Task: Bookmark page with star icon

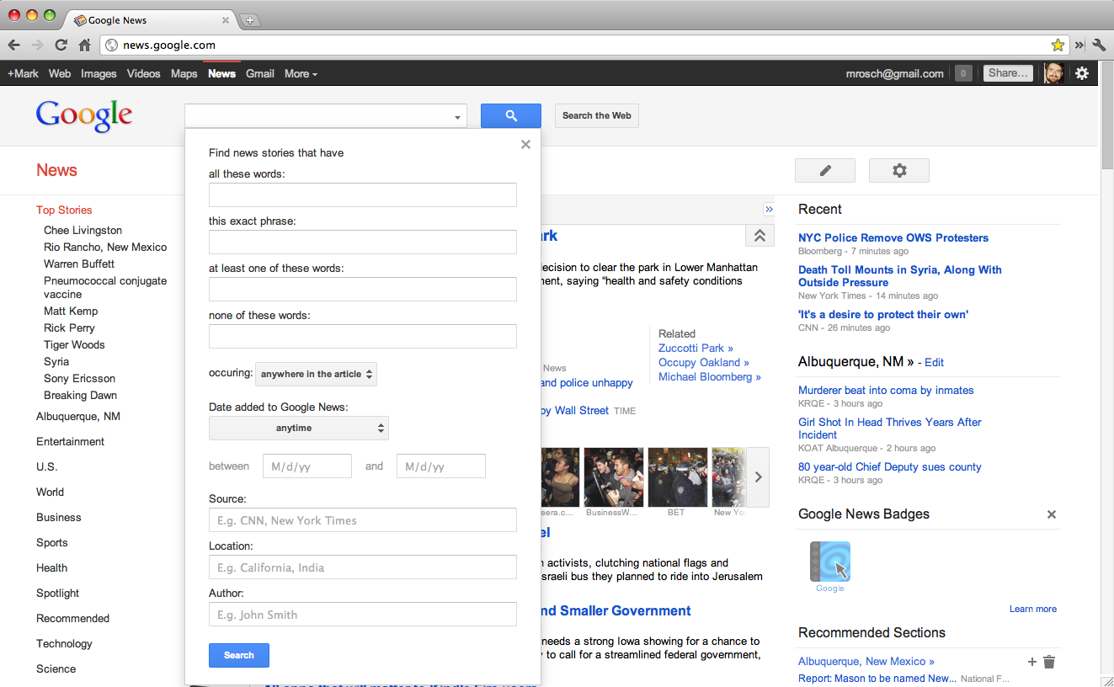Action: [x=1058, y=45]
